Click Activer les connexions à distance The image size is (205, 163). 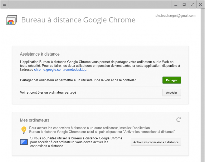pyautogui.click(x=156, y=142)
